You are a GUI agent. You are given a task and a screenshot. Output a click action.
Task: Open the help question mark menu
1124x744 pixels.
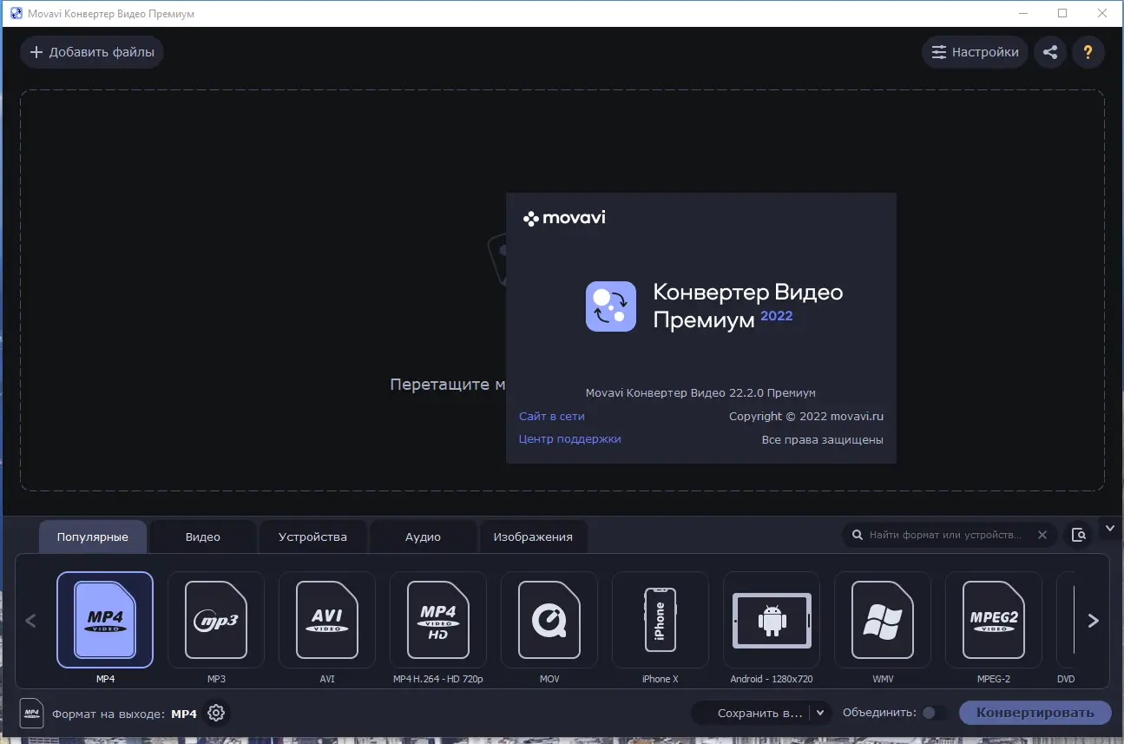(1088, 52)
